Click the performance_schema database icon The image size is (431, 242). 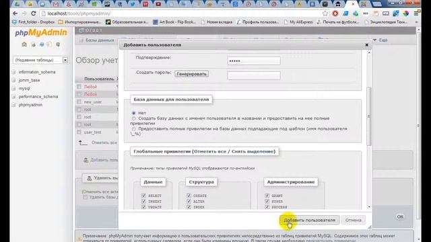13,97
